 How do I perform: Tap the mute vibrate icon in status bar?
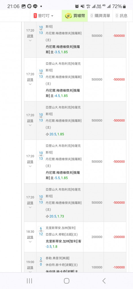pyautogui.click(x=83, y=6)
